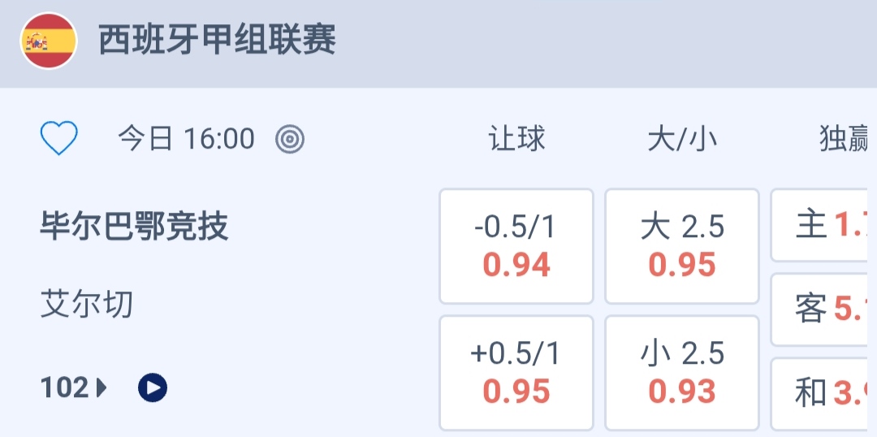Bet handicap -0.5/1 at 0.94
This screenshot has height=437, width=877.
516,246
